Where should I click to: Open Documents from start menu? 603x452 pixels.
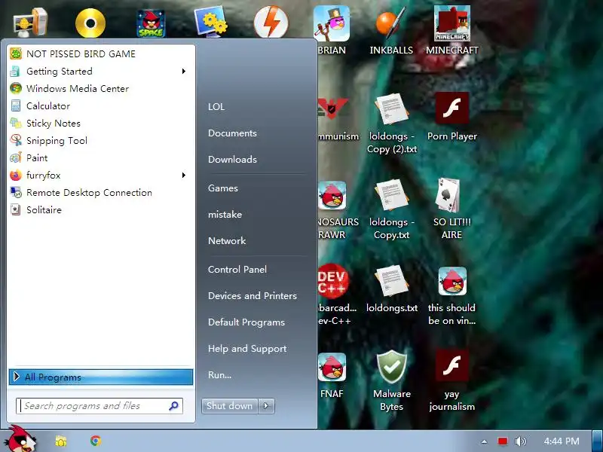click(x=232, y=133)
